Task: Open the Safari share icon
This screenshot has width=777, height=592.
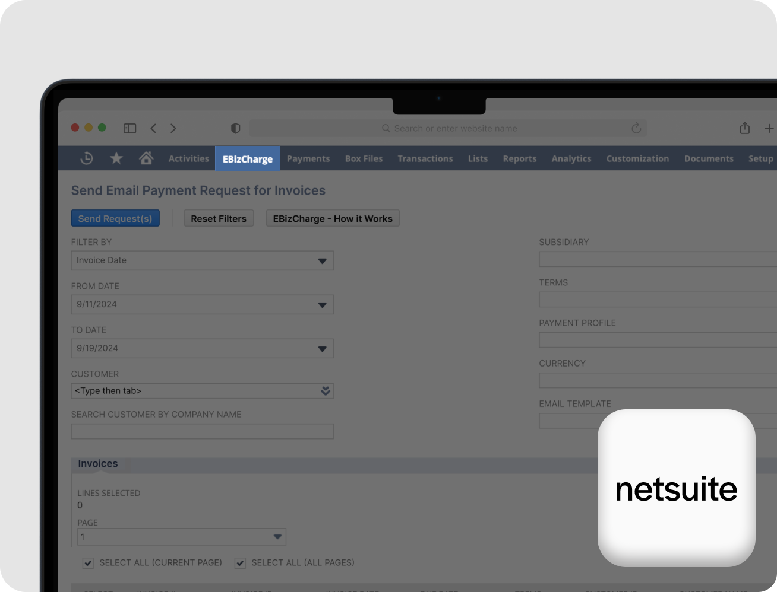Action: 744,128
